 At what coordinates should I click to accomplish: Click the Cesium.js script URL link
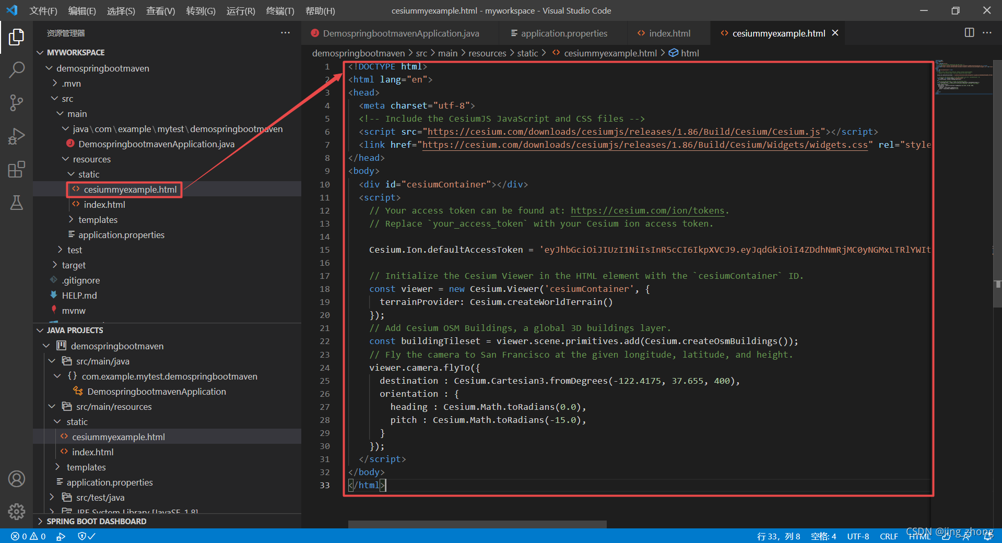click(624, 132)
